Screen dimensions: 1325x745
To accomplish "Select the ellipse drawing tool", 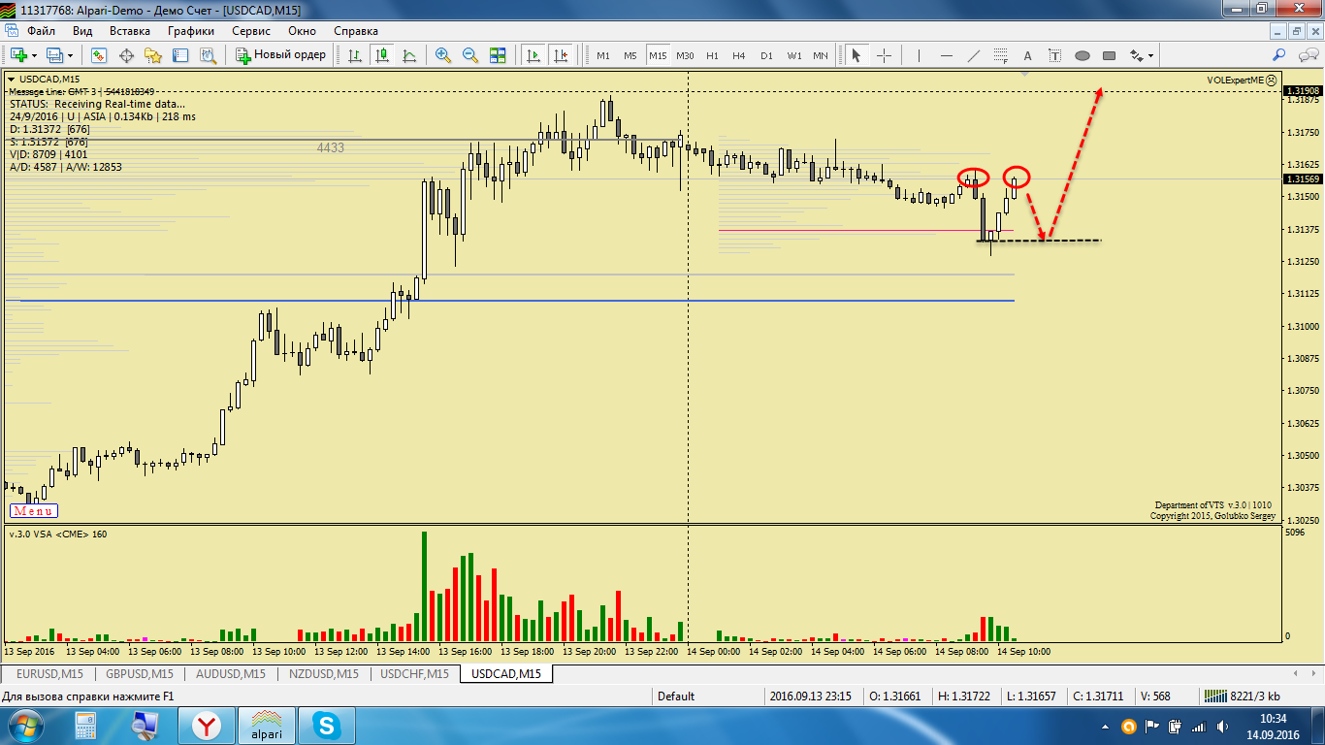I will [x=1083, y=55].
